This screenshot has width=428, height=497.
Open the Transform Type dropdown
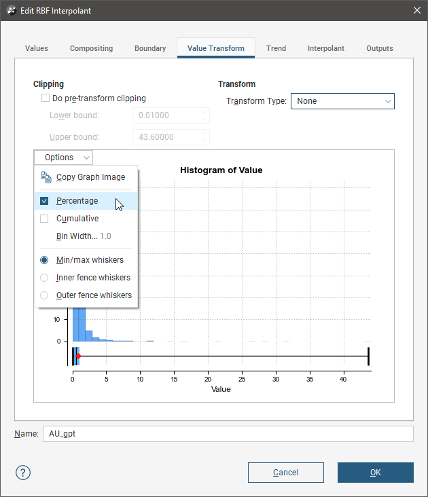click(x=342, y=101)
